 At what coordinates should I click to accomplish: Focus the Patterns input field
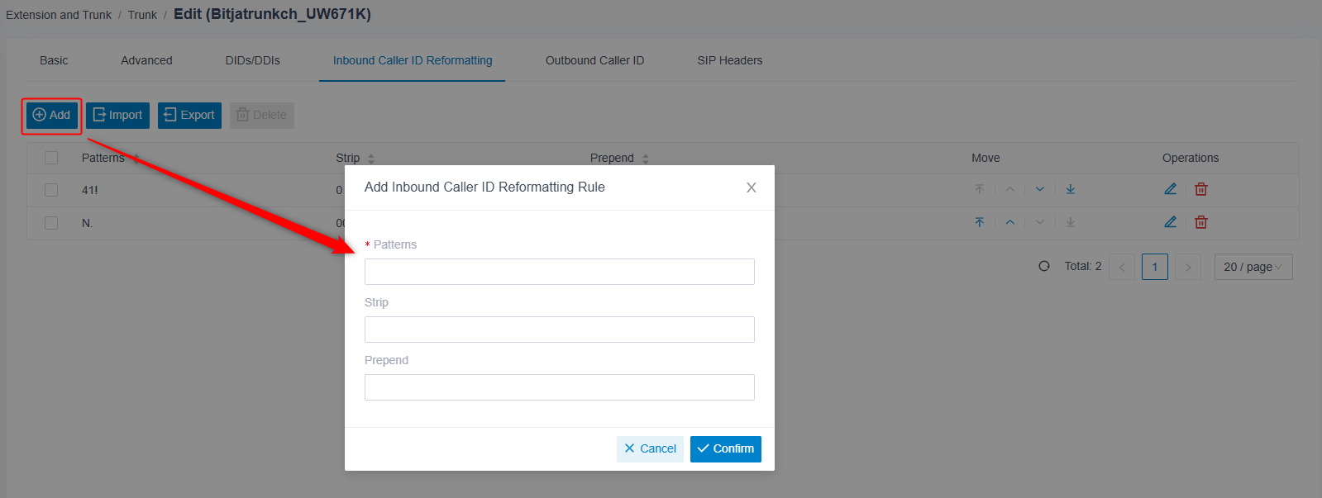click(x=559, y=272)
